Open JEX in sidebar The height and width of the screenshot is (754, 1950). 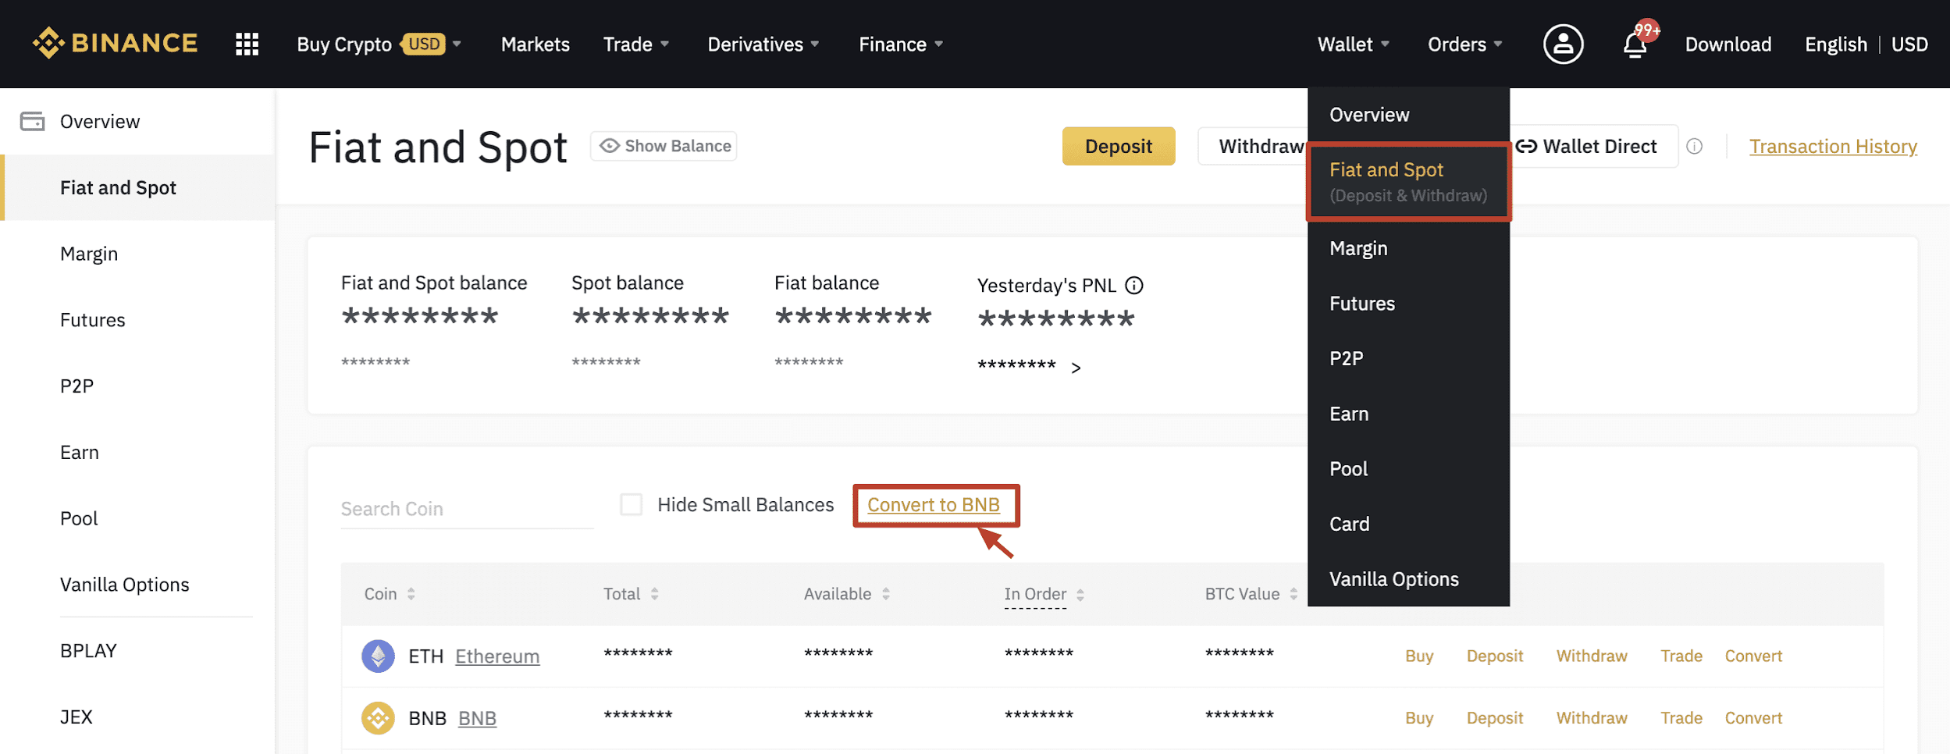pos(137,717)
